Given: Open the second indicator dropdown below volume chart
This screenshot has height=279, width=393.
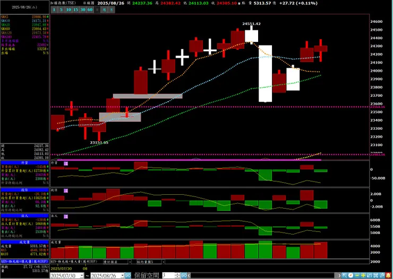Looking at the screenshot, I should tap(163, 262).
